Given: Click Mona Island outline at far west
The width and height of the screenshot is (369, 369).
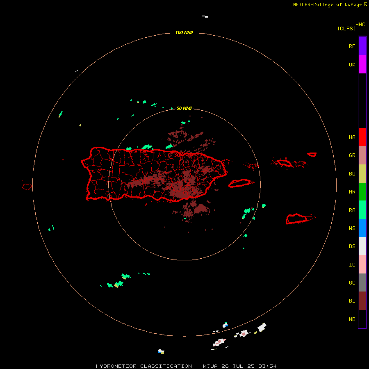Looking at the screenshot, I should (x=27, y=187).
